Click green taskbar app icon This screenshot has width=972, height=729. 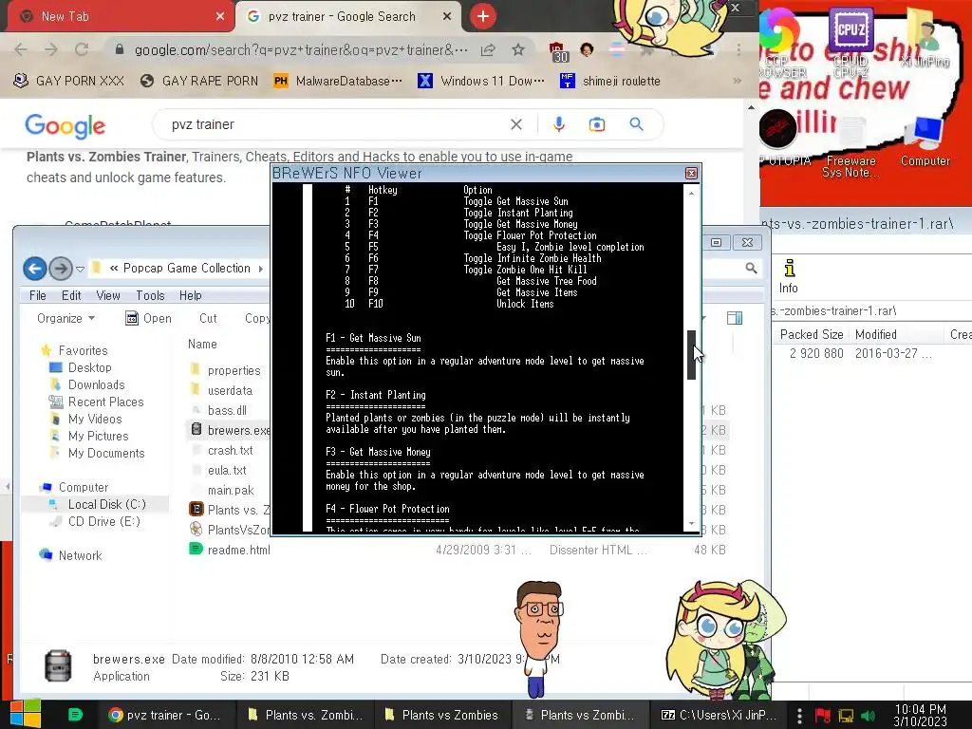(75, 715)
